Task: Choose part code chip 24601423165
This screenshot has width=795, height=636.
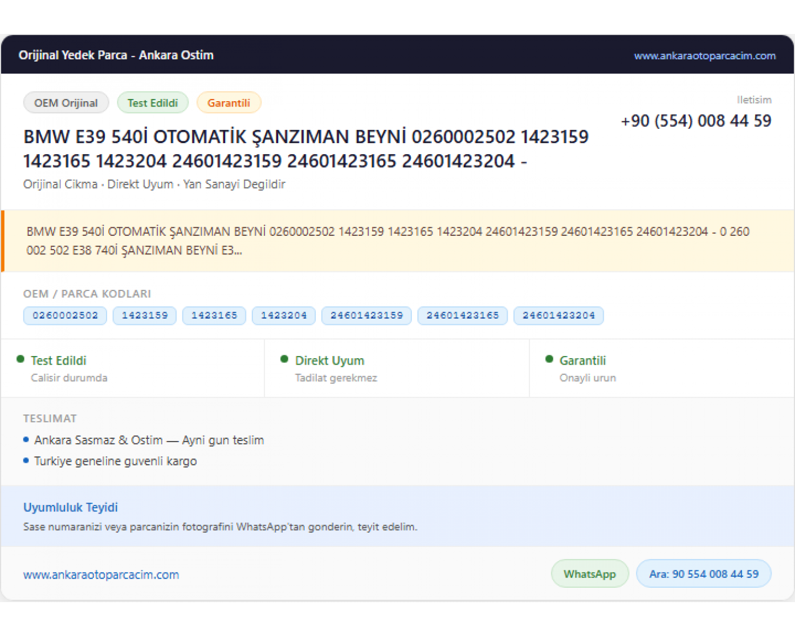Action: (463, 315)
